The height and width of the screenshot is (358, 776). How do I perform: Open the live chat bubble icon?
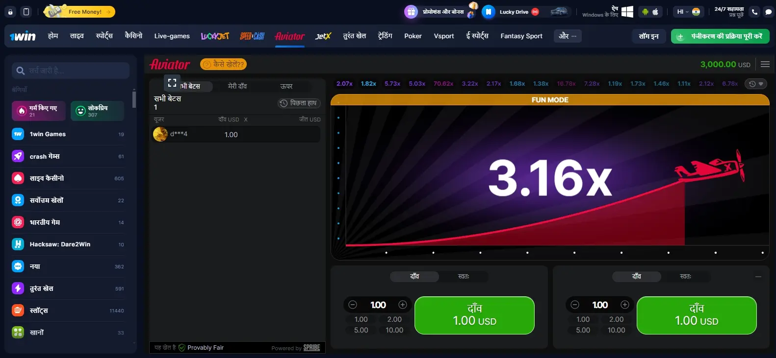[x=768, y=12]
